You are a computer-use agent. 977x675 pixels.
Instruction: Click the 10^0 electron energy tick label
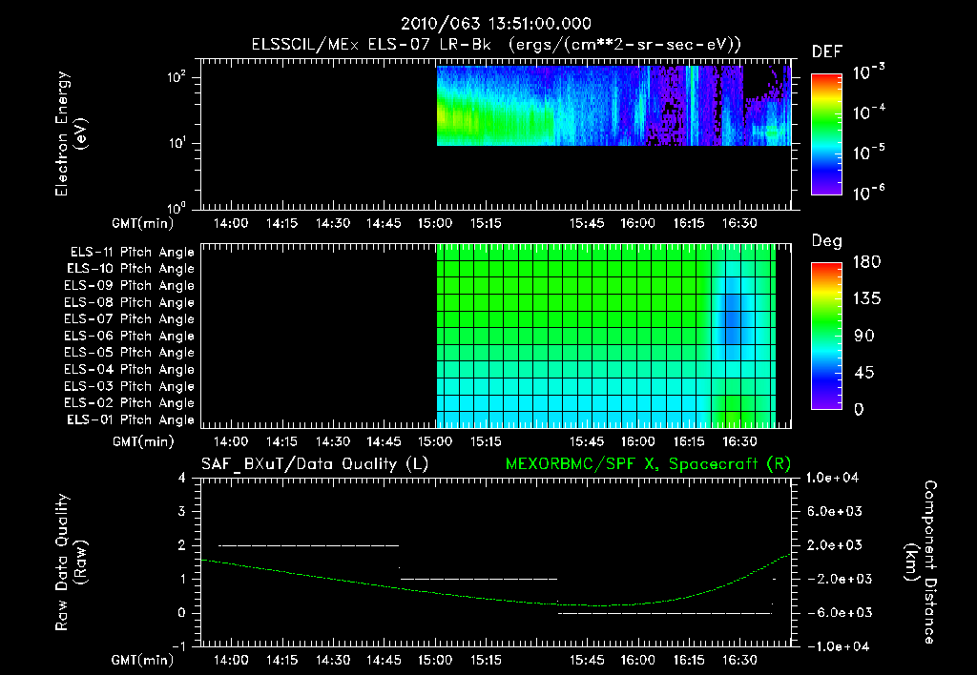coord(177,207)
